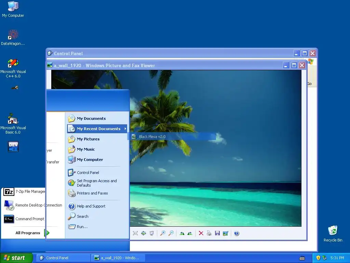The image size is (350, 263).
Task: Open the image for editing icon
Action: (x=226, y=233)
